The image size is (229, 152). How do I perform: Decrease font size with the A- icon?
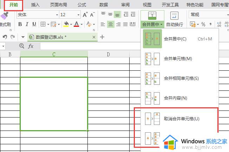tap(92, 14)
